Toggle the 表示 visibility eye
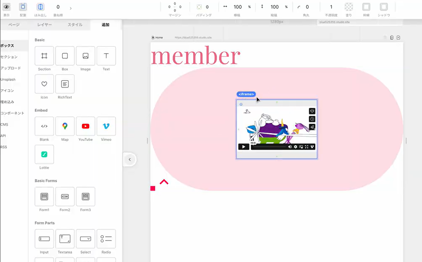Screen dimensions: 422x262 pyautogui.click(x=6, y=7)
